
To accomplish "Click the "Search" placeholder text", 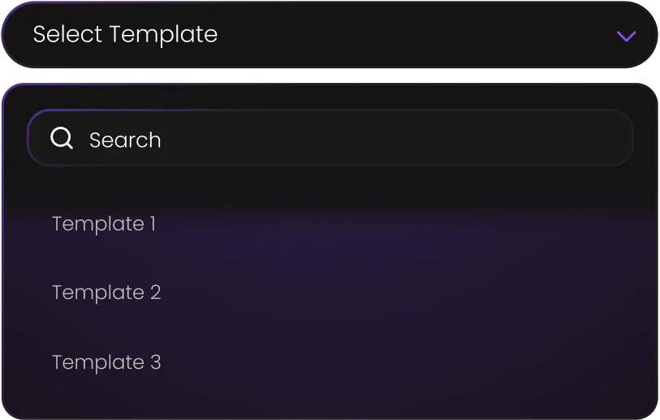I will pyautogui.click(x=125, y=140).
